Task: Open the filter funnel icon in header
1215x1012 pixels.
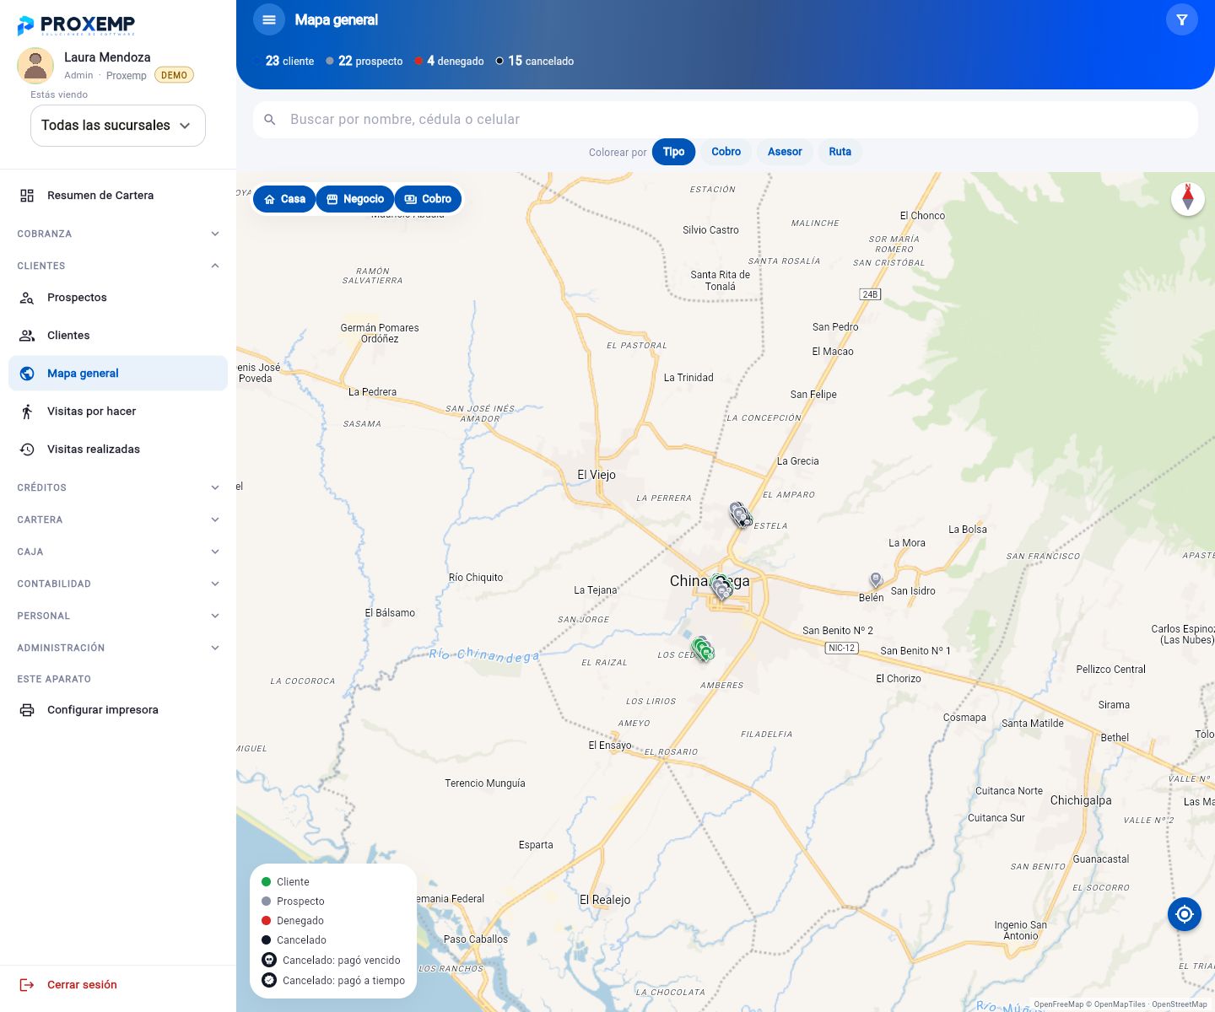Action: [x=1182, y=19]
